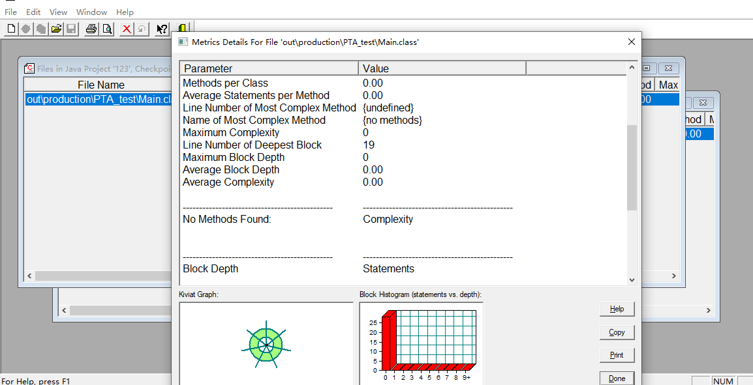The height and width of the screenshot is (385, 753).
Task: Click the 'No Methods Found:' text
Action: pos(227,220)
